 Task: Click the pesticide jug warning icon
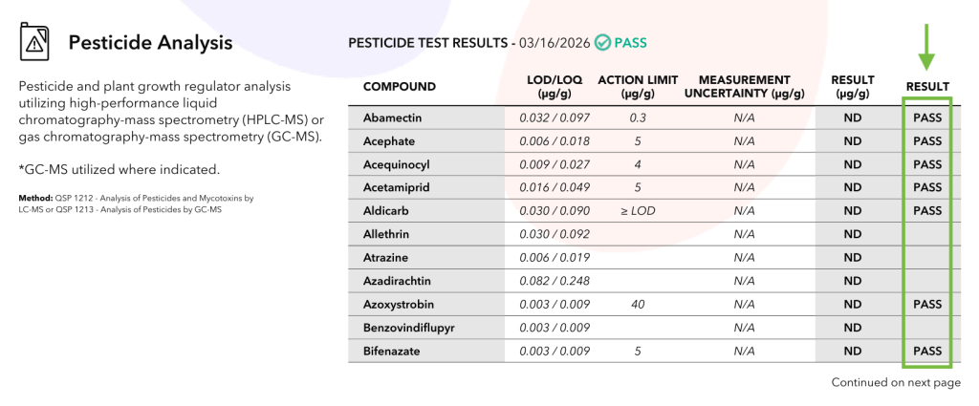tap(35, 42)
